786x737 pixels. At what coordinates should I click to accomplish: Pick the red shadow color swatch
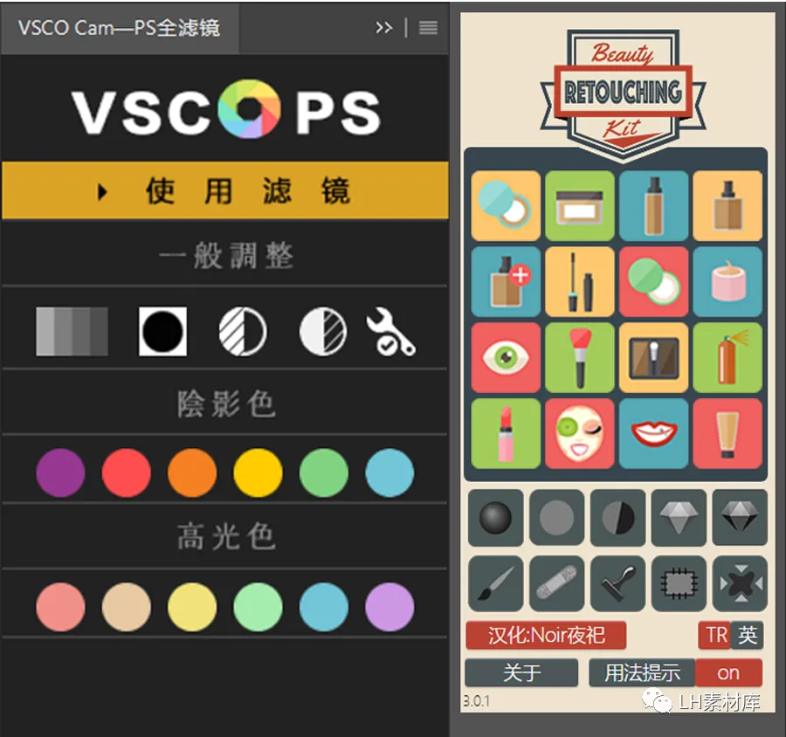127,472
